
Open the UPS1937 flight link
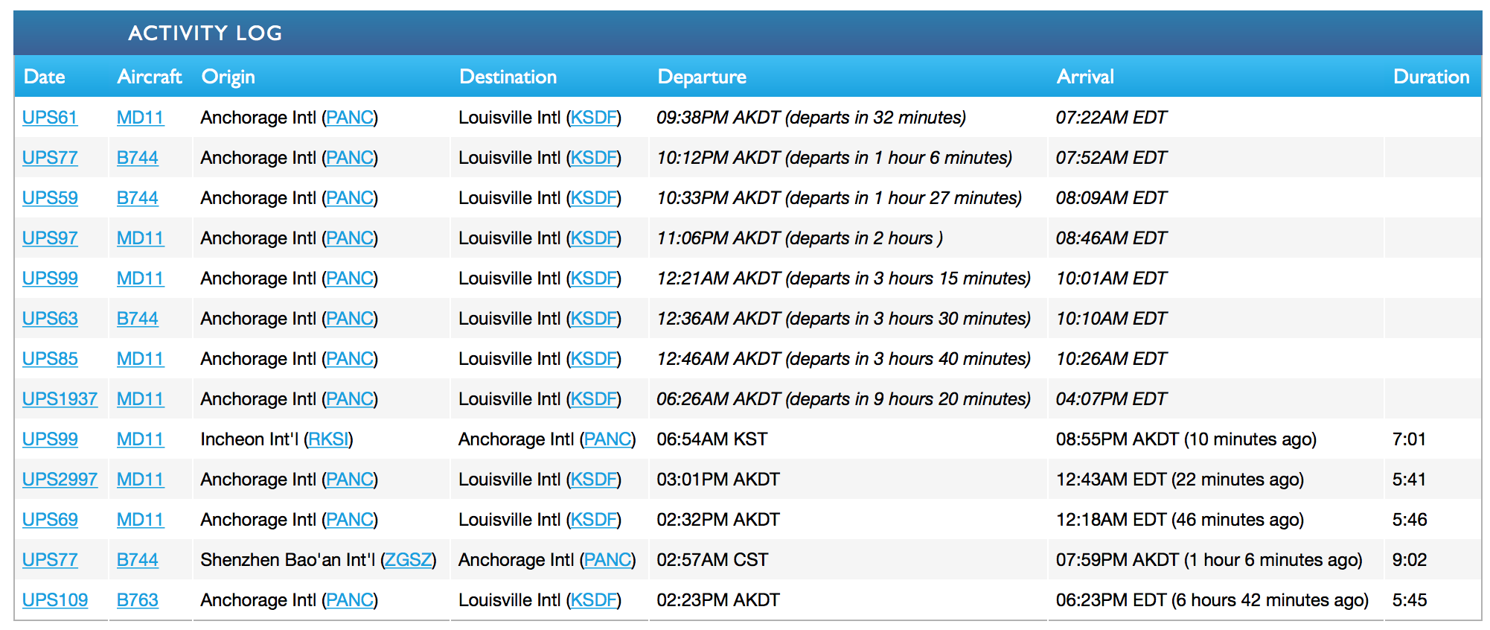pyautogui.click(x=60, y=399)
